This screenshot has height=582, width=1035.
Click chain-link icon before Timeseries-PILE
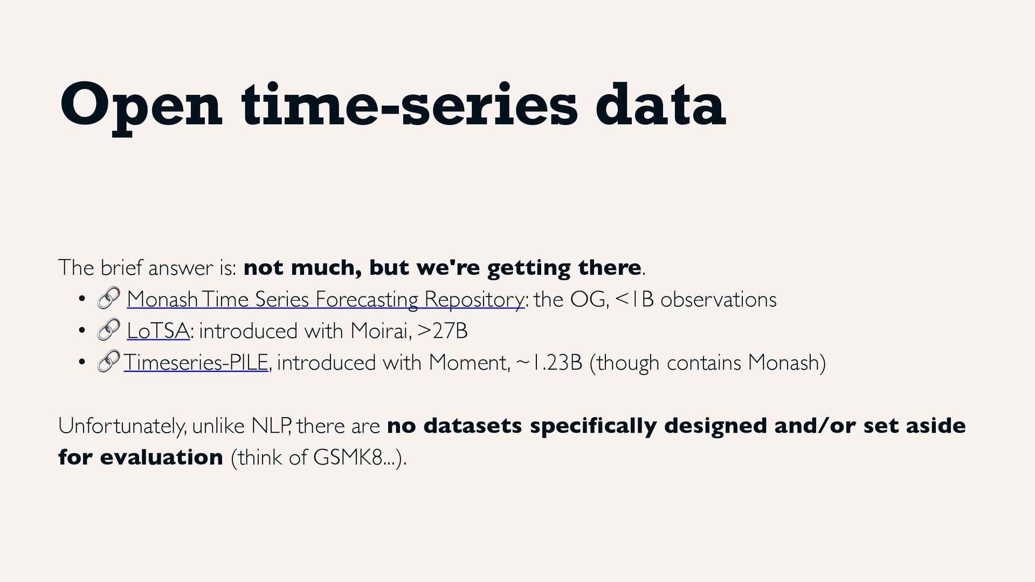click(108, 362)
